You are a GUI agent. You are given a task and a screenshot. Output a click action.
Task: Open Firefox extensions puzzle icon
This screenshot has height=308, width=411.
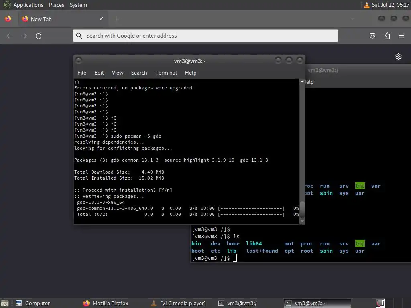tap(387, 36)
